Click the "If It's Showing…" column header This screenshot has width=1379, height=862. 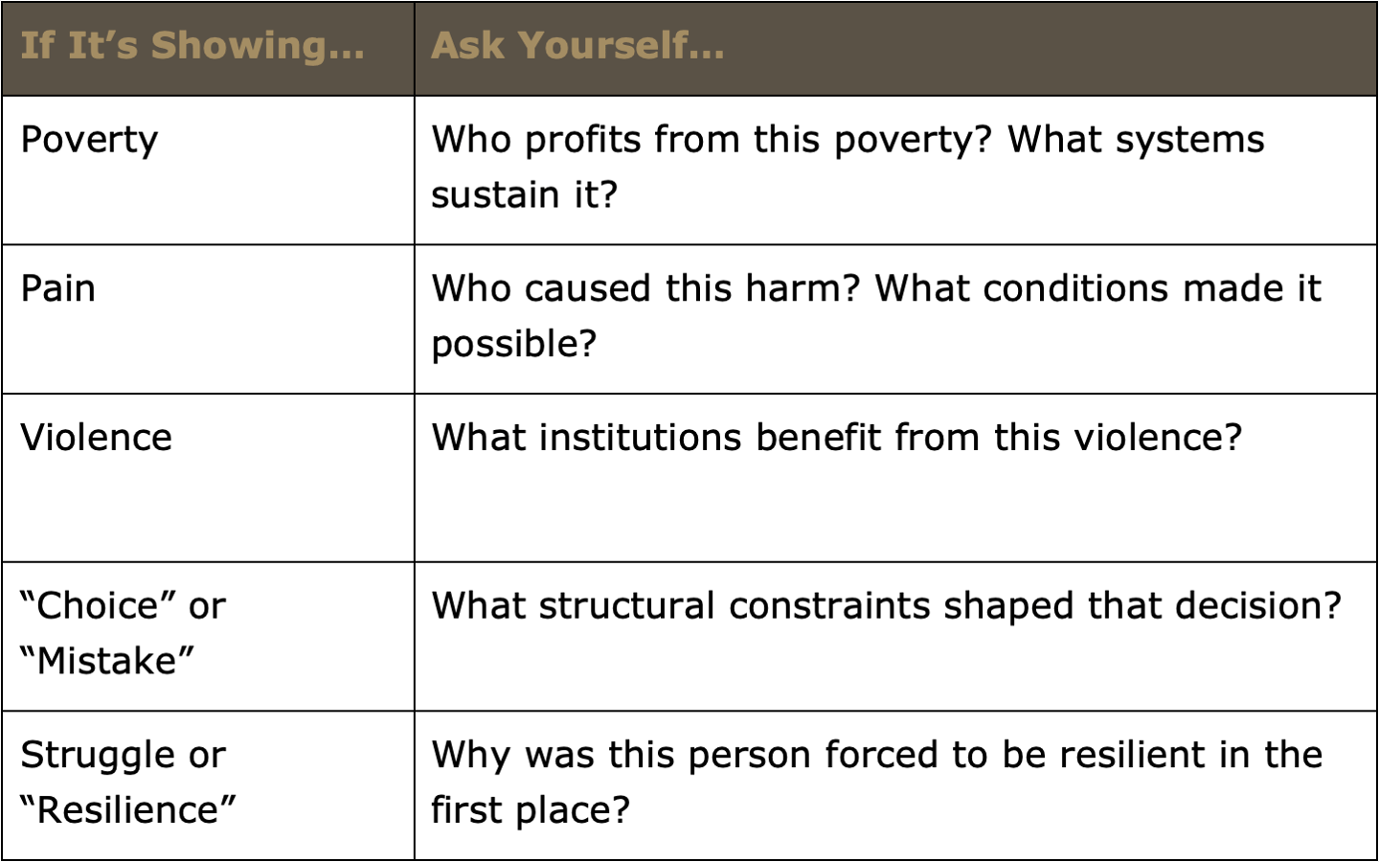(x=208, y=48)
